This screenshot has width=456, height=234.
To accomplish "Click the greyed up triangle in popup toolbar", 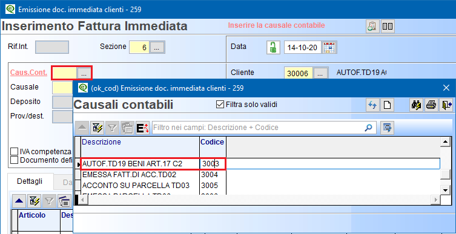I will pyautogui.click(x=82, y=128).
